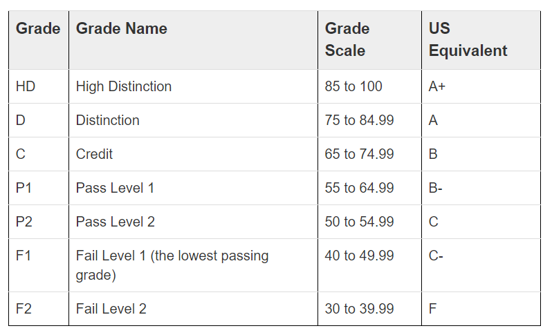Click the High Distinction cell
Screen dimensions: 552x335
point(124,86)
